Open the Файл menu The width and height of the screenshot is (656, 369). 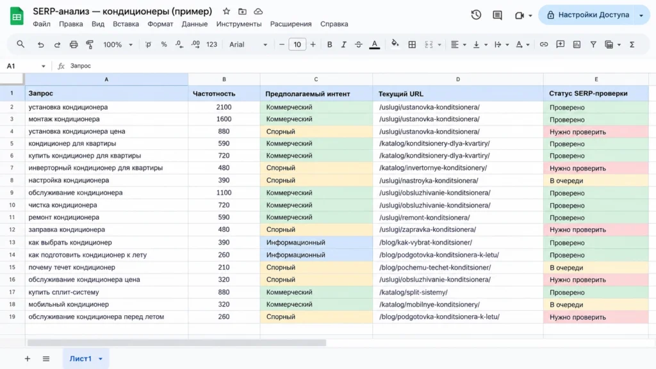point(42,24)
